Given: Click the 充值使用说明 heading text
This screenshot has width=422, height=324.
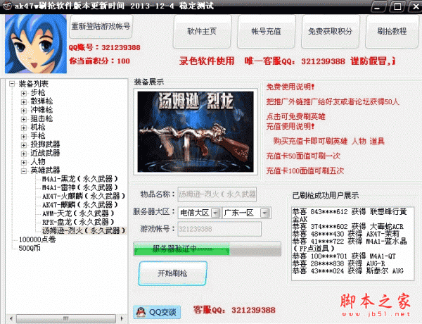Looking at the screenshot, I should pos(290,126).
